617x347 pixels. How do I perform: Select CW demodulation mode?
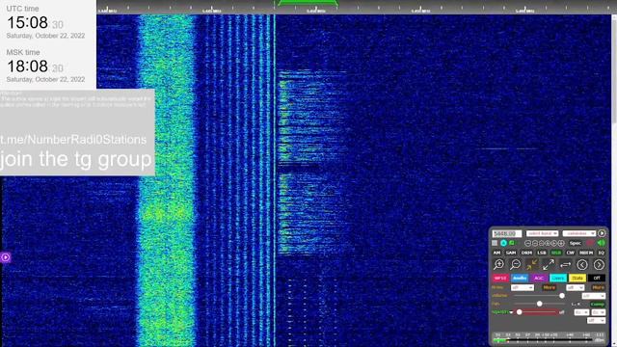[570, 253]
